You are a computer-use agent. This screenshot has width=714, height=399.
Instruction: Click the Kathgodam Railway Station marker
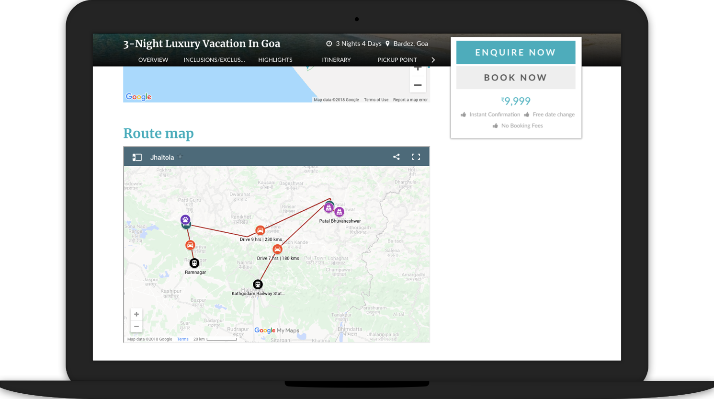[258, 285]
